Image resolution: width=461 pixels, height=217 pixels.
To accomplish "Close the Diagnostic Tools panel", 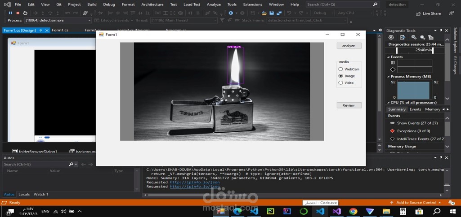I will pos(446,30).
